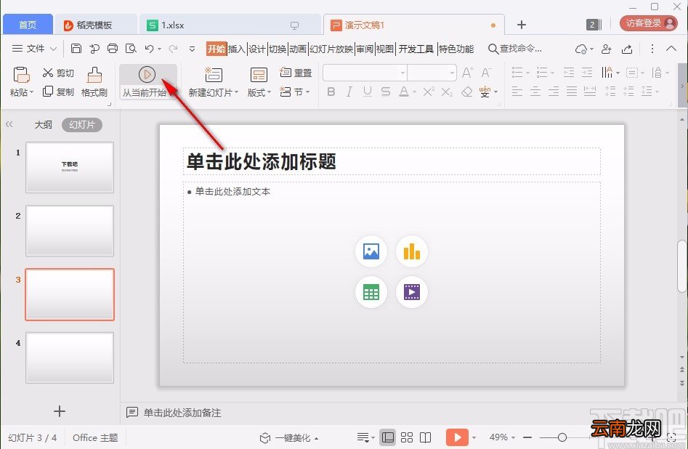Switch panel to 幻灯片 view
The width and height of the screenshot is (688, 449).
tap(82, 125)
